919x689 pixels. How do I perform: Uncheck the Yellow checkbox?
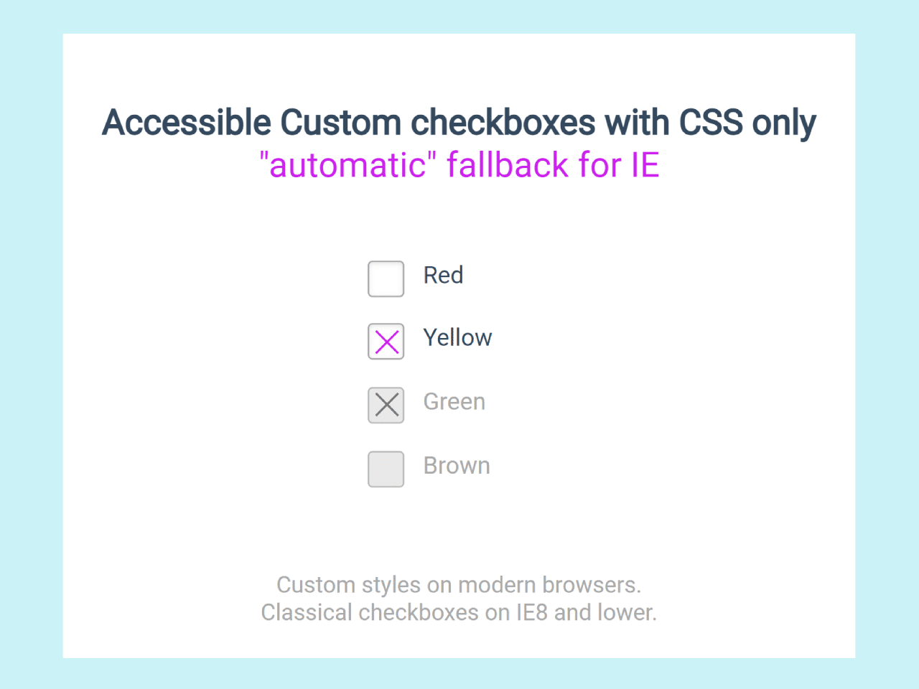tap(386, 342)
